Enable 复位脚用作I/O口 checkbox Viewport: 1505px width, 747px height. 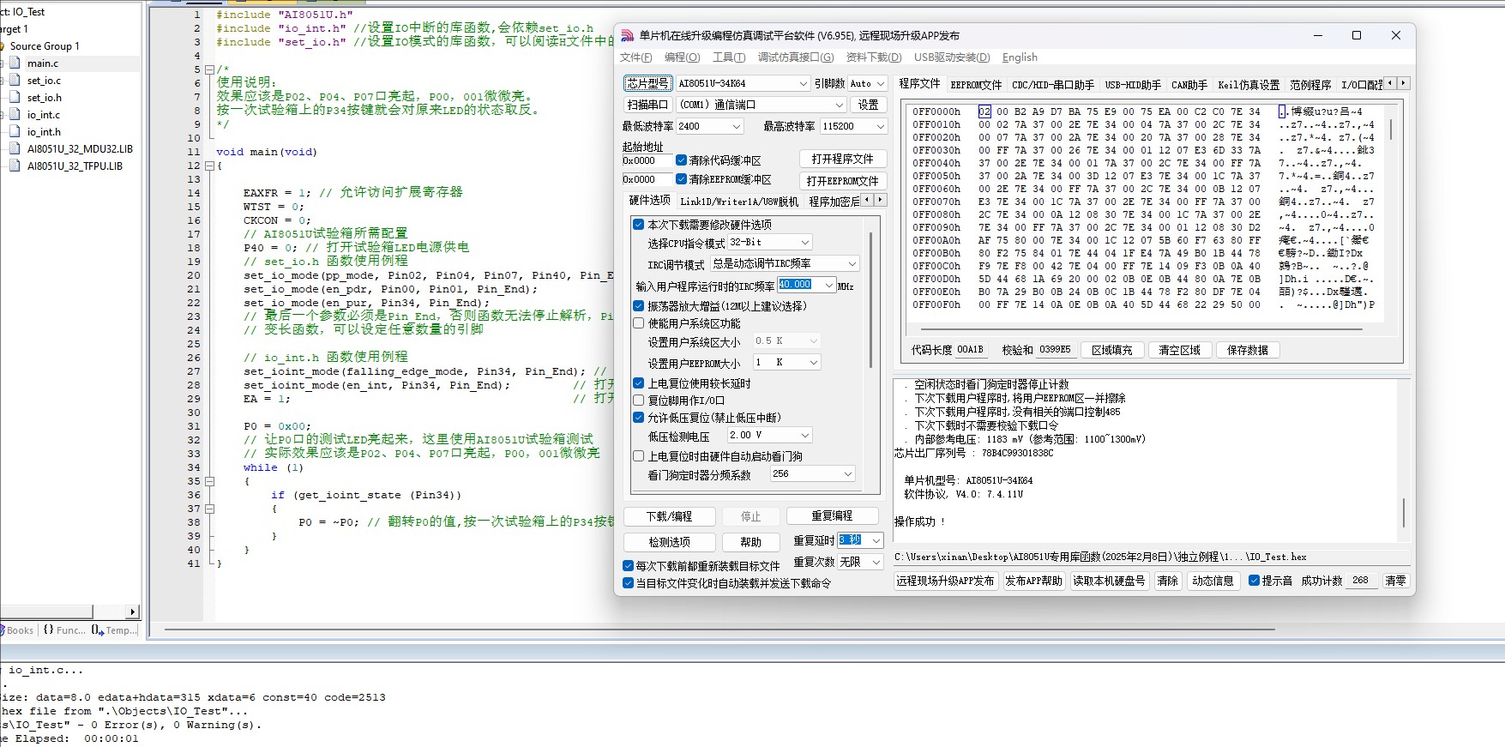(638, 400)
